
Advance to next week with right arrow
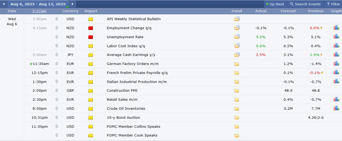point(73,4)
